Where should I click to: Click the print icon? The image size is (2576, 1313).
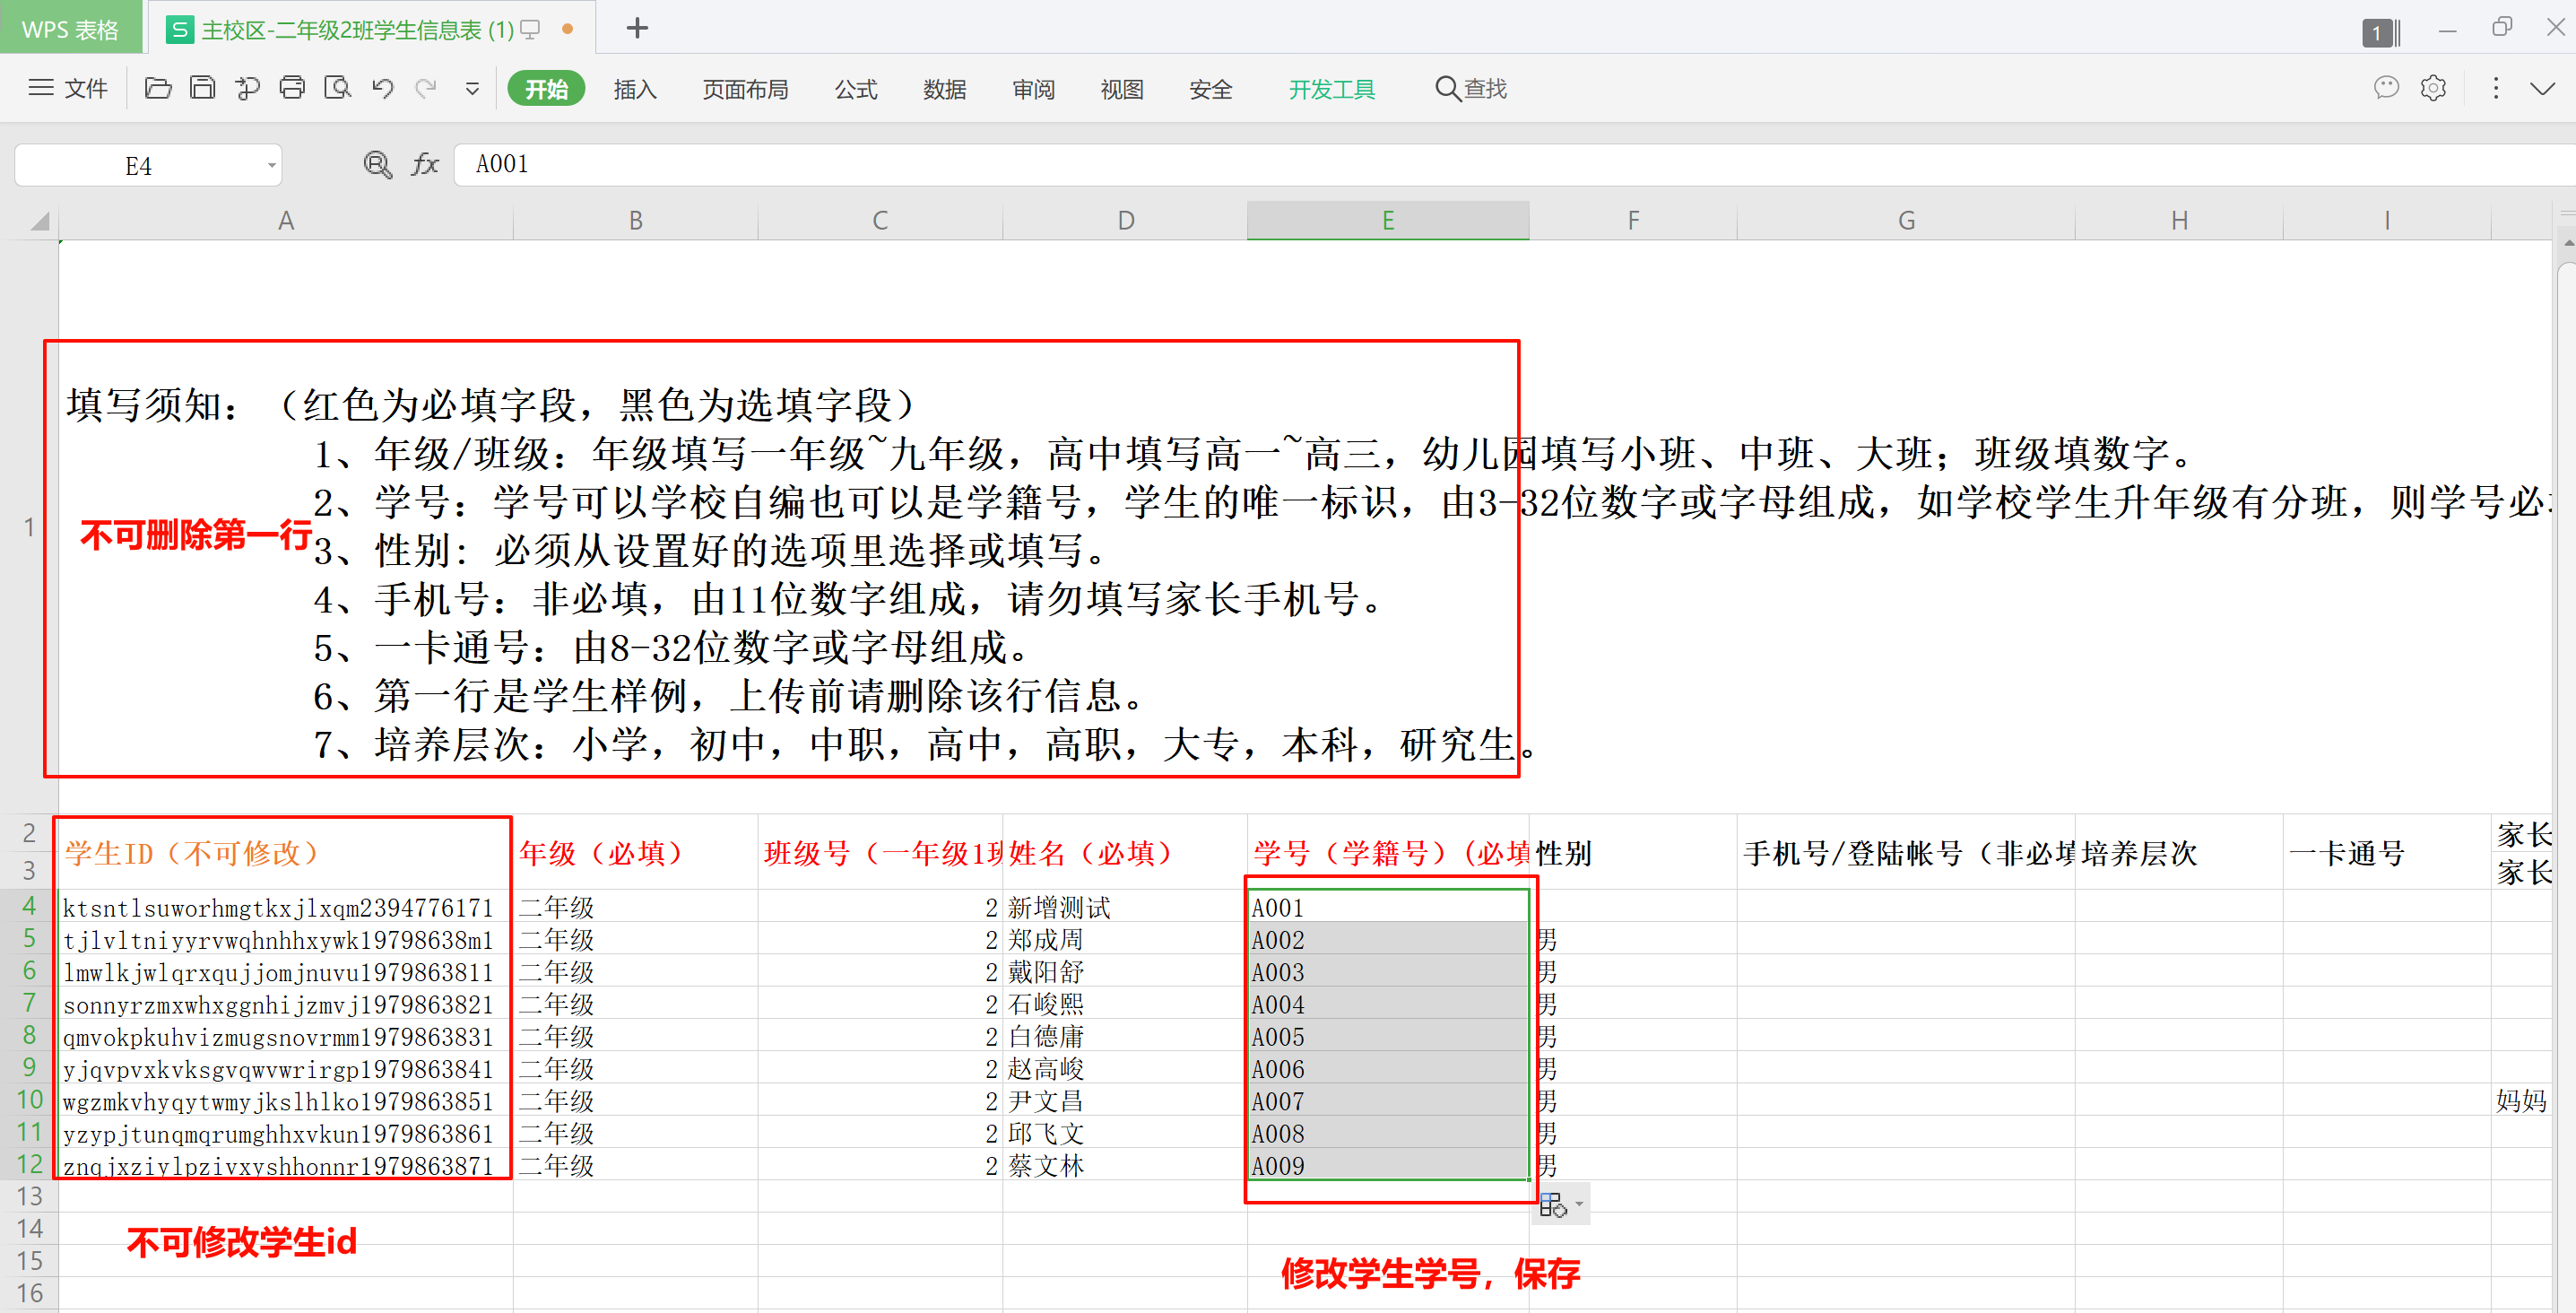pyautogui.click(x=292, y=88)
